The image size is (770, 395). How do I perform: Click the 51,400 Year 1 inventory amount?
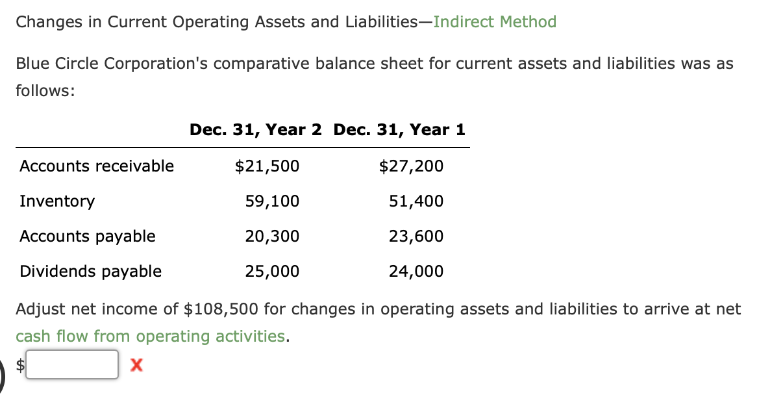[x=416, y=201]
